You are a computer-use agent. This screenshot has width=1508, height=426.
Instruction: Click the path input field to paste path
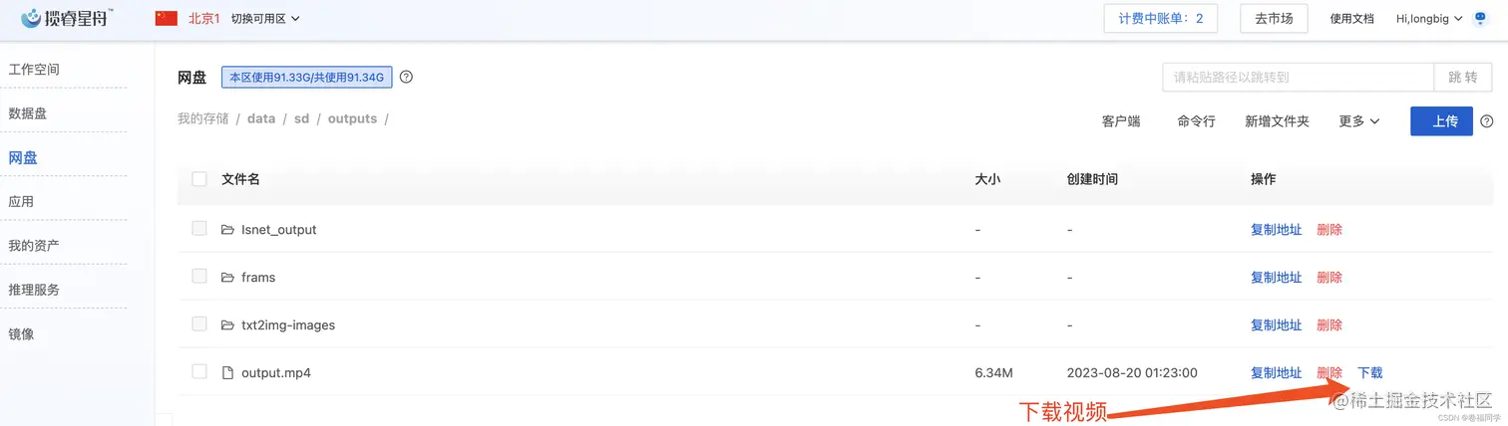pyautogui.click(x=1299, y=77)
